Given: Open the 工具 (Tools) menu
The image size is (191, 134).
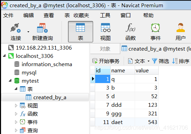Looking at the screenshot, I should click(105, 16).
